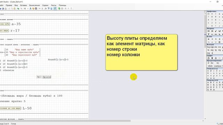Open the Вычисление menu
223x125 pixels.
point(34,5)
